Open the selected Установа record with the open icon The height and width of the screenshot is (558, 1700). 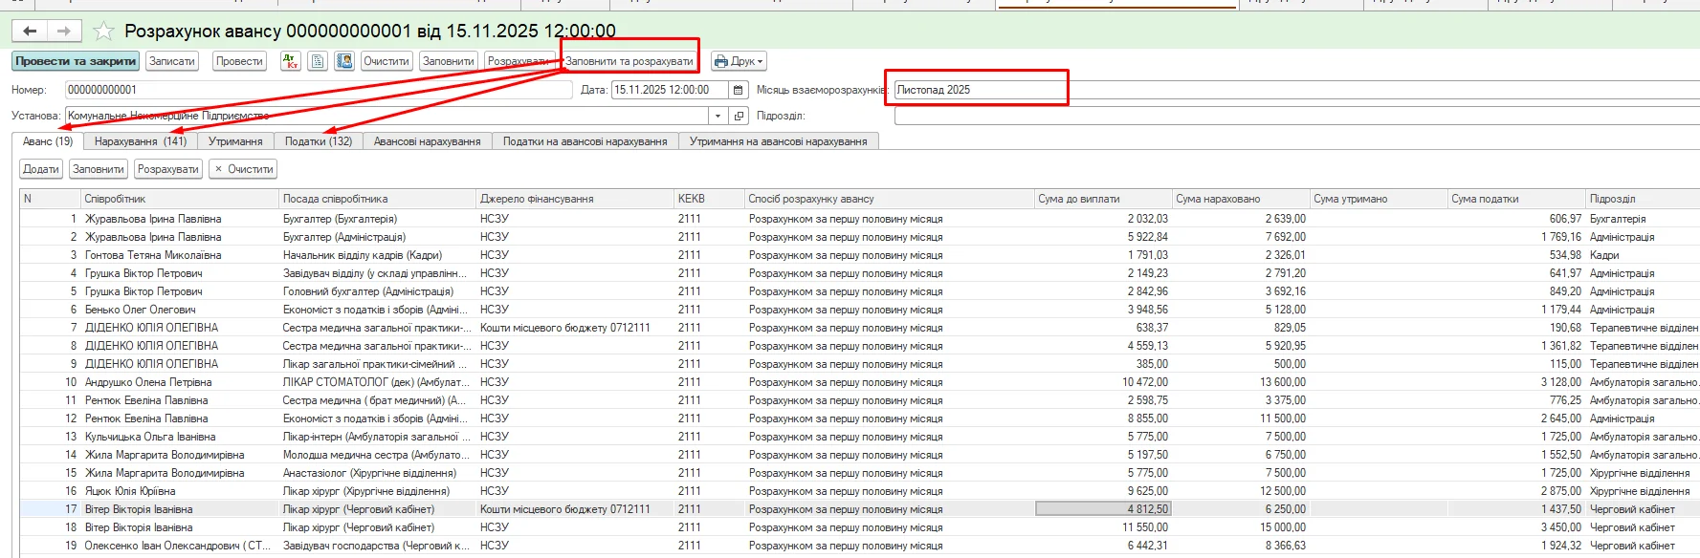coord(739,116)
